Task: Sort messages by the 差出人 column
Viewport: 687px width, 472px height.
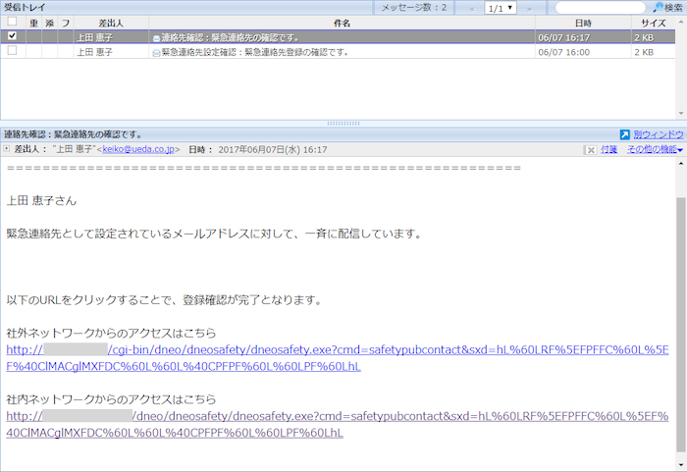Action: click(x=112, y=22)
